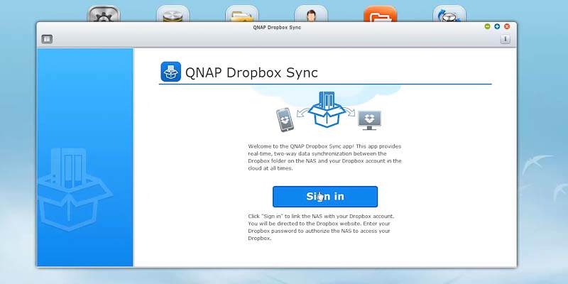568x284 pixels.
Task: Open the Storage Manager disk desktop icon
Action: point(173,14)
